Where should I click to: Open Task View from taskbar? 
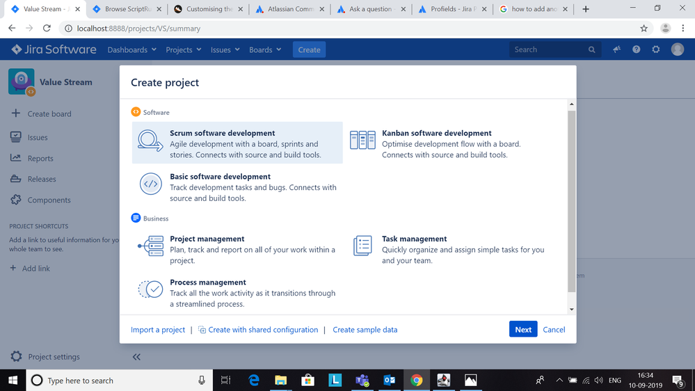coord(225,381)
